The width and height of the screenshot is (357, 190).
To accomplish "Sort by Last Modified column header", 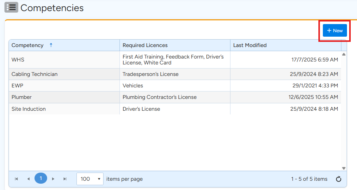I will coord(250,45).
